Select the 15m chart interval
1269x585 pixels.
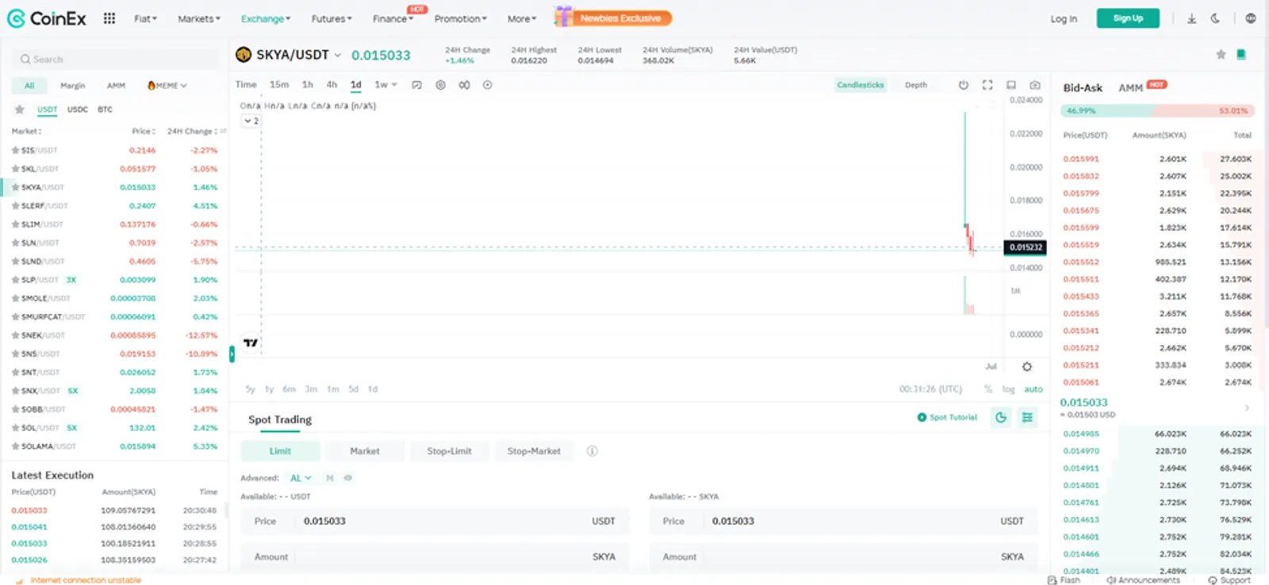(279, 84)
